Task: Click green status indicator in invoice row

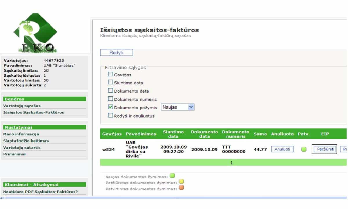Action: (304, 149)
